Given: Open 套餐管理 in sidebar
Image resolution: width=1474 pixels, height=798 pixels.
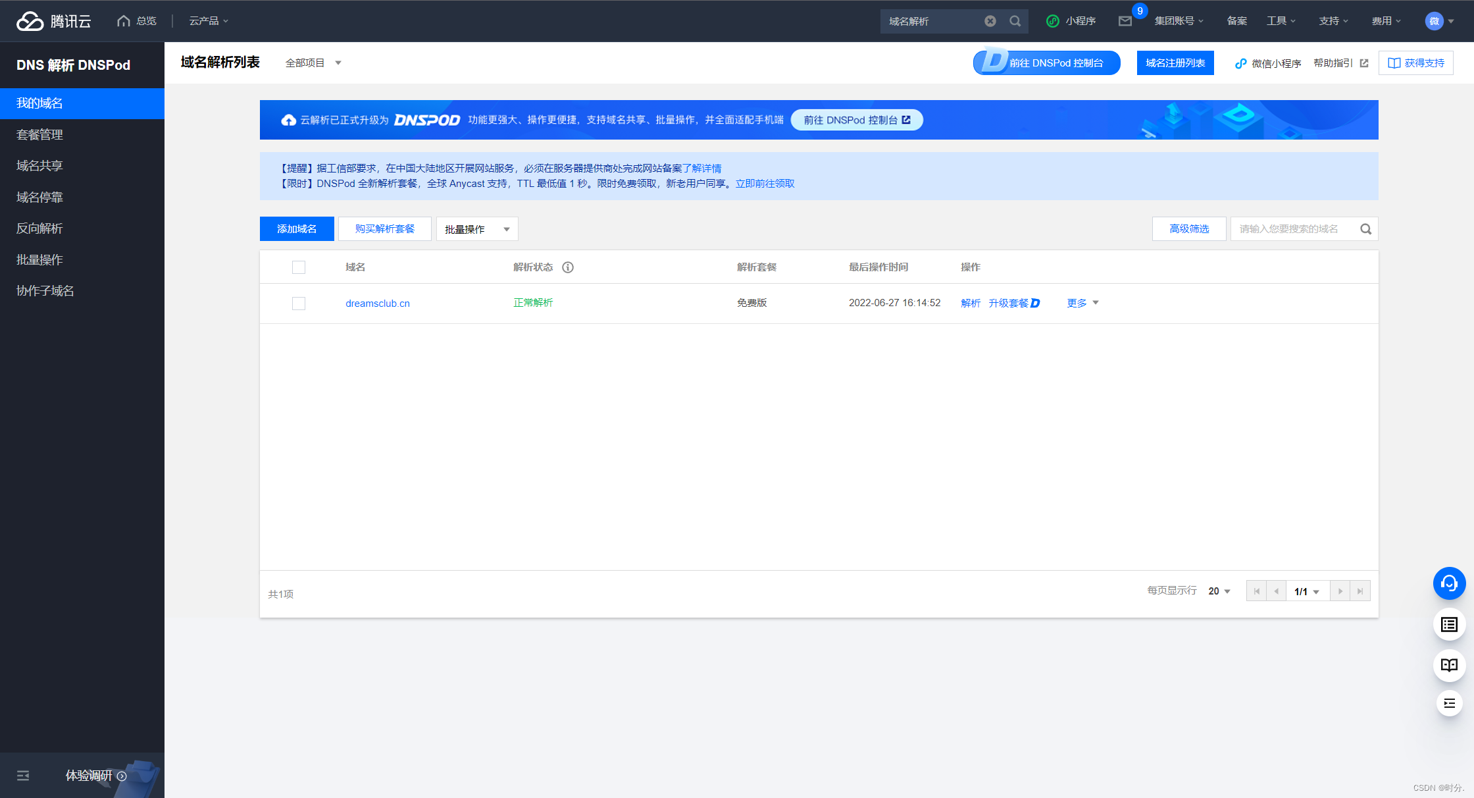Looking at the screenshot, I should click(82, 135).
